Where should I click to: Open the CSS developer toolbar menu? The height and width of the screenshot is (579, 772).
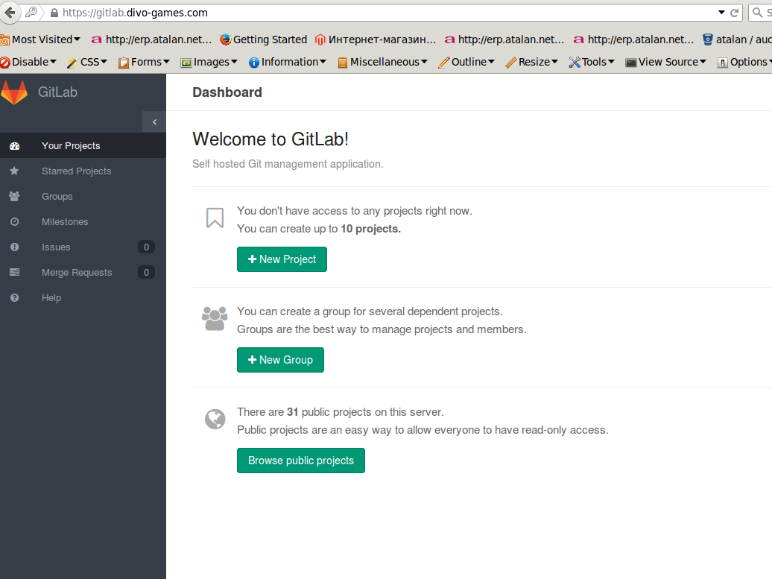click(x=87, y=62)
